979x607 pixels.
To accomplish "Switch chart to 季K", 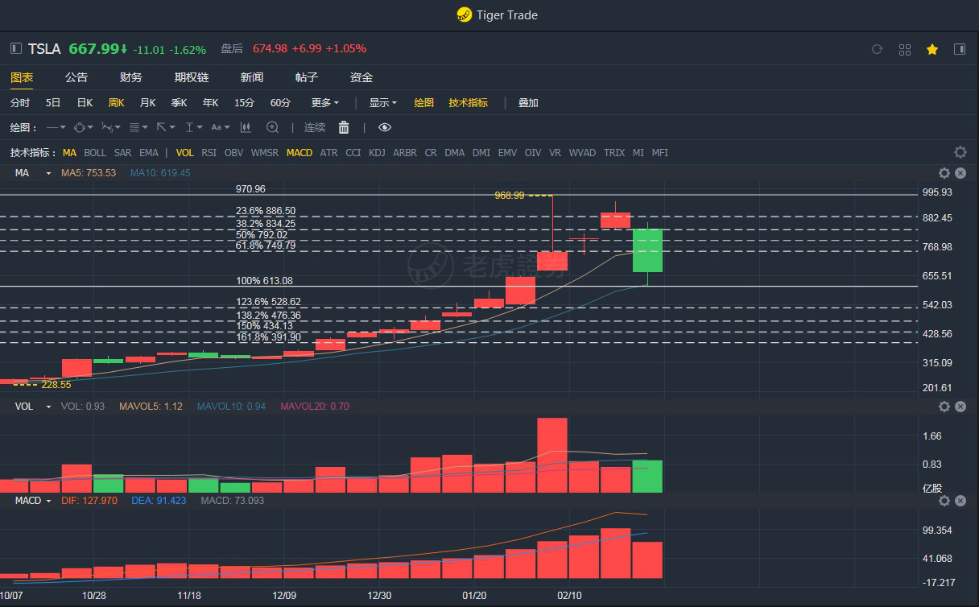I will coord(179,103).
